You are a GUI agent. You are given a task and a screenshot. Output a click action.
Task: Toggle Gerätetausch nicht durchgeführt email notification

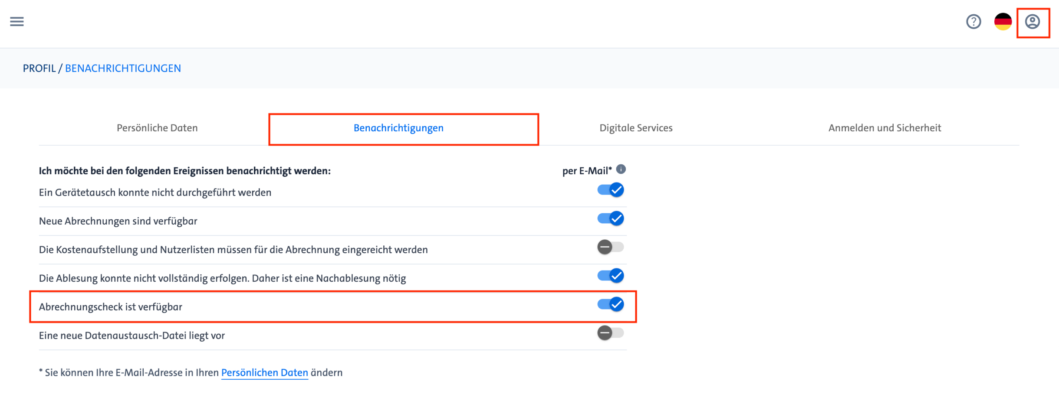611,190
